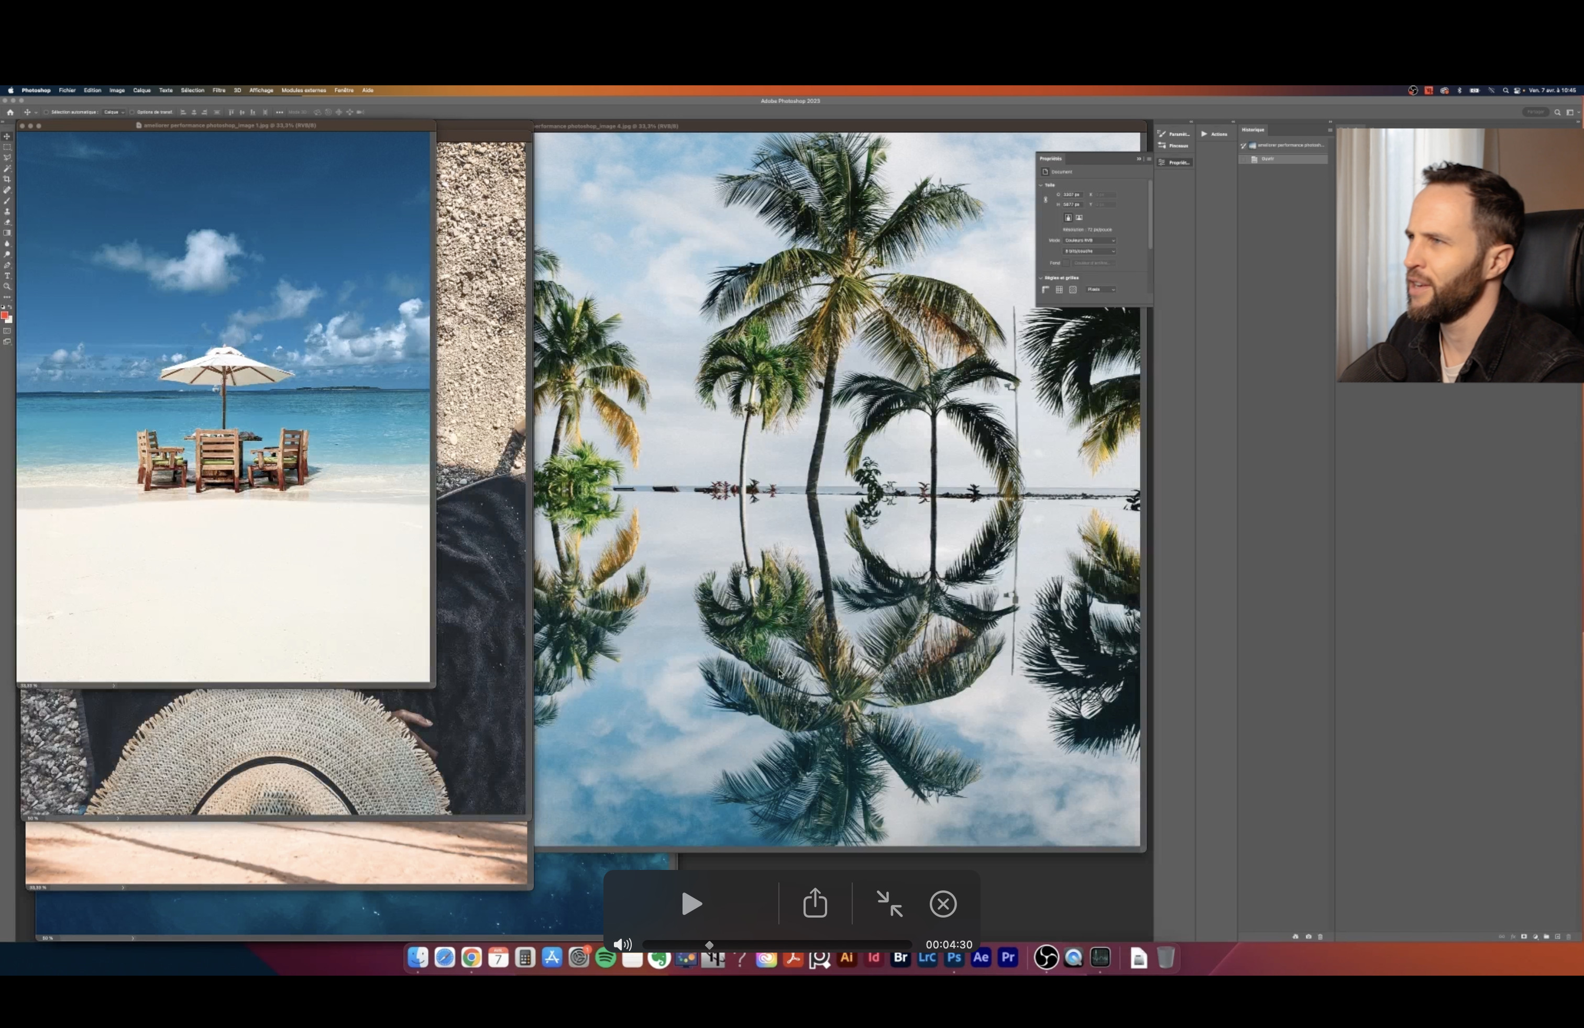Select the Brush tool
Viewport: 1584px width, 1028px height.
click(x=7, y=201)
